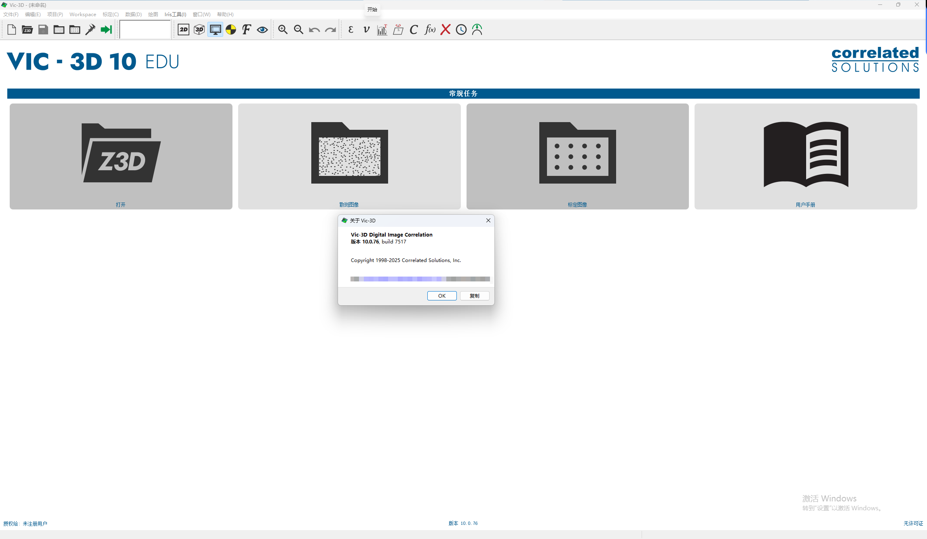Screen dimensions: 927x539
Task: Click the yellow-black reference target icon
Action: tap(231, 30)
